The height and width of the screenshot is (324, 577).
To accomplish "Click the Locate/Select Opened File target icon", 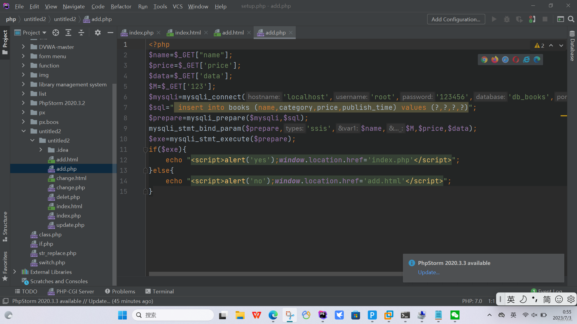I will click(56, 33).
